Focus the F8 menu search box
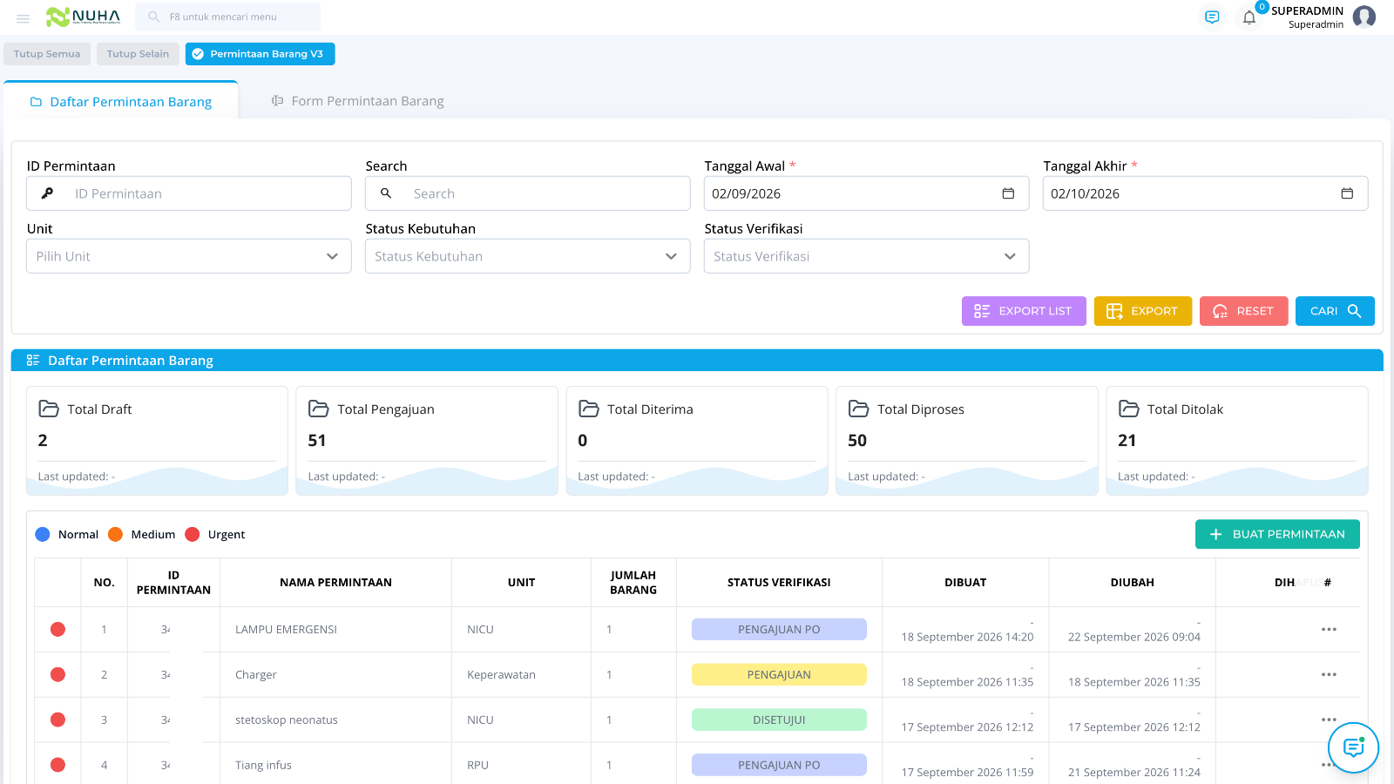 pos(228,17)
